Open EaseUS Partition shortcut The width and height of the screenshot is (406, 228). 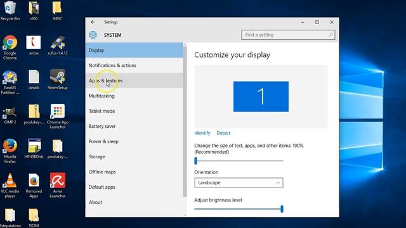point(10,82)
